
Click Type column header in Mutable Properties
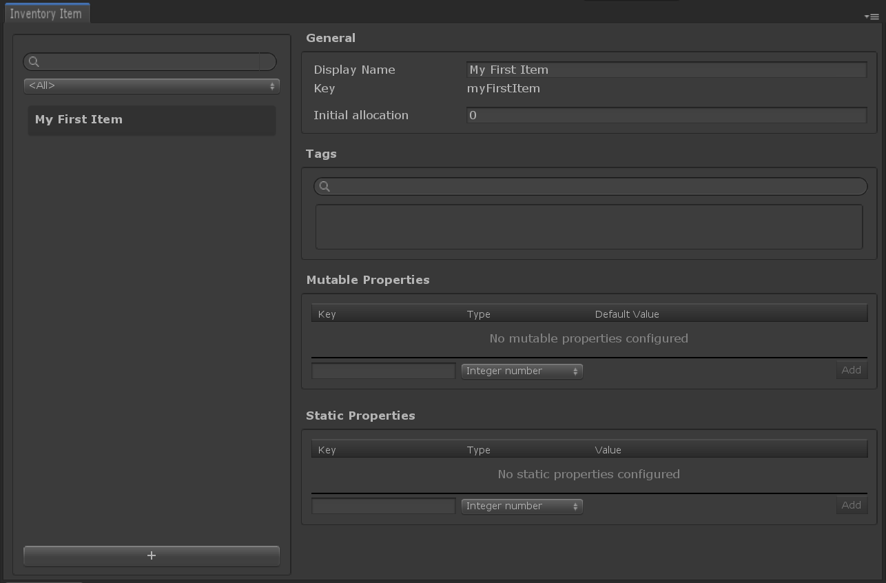coord(478,314)
